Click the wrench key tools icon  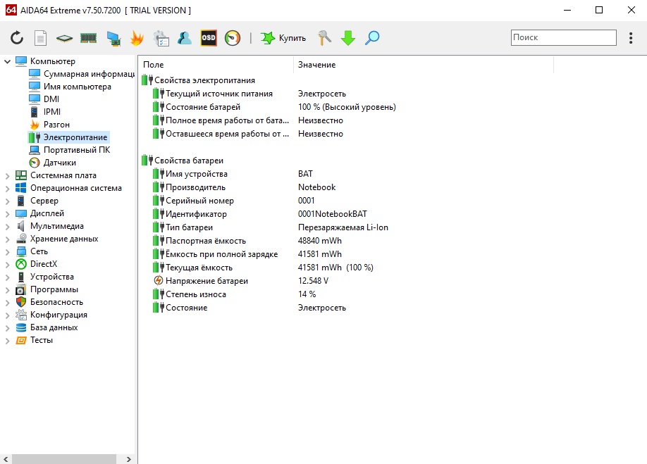click(x=325, y=38)
